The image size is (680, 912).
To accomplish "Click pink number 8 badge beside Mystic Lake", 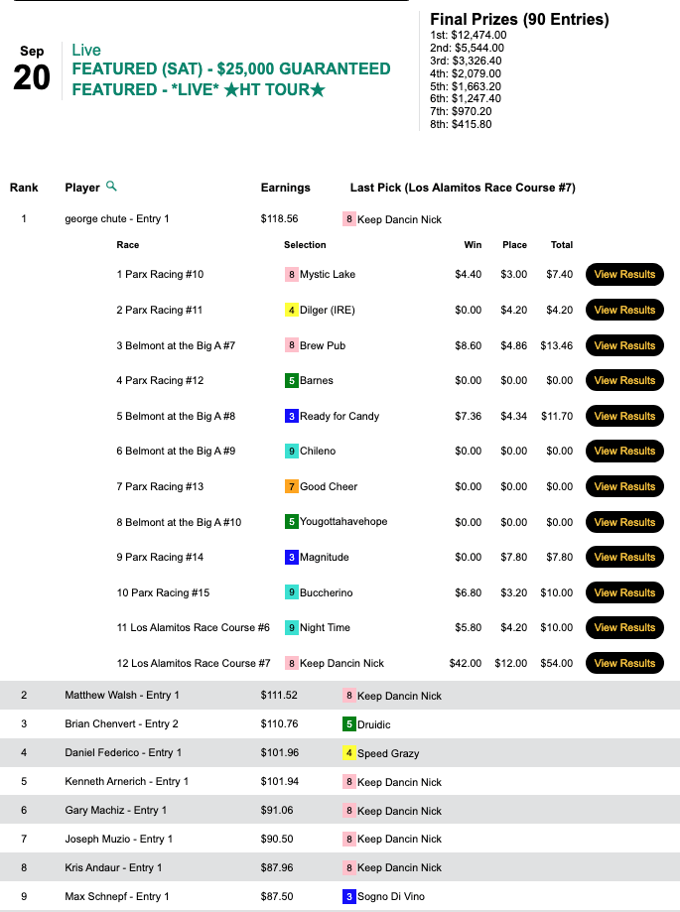I will tap(292, 275).
